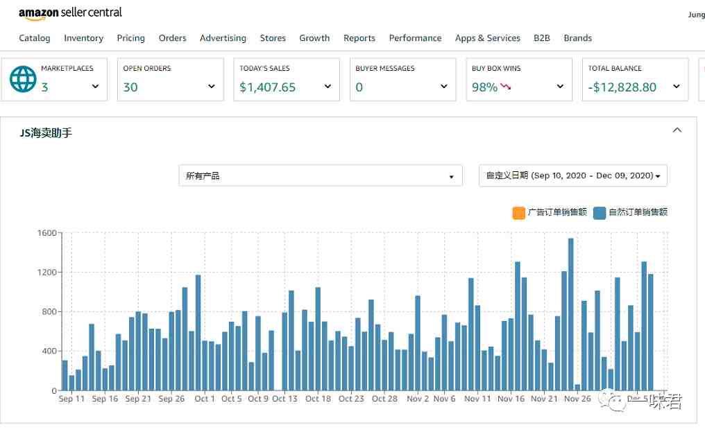Viewport: 705px width, 432px height.
Task: Click the JS海卖助手 panel title
Action: (46, 133)
